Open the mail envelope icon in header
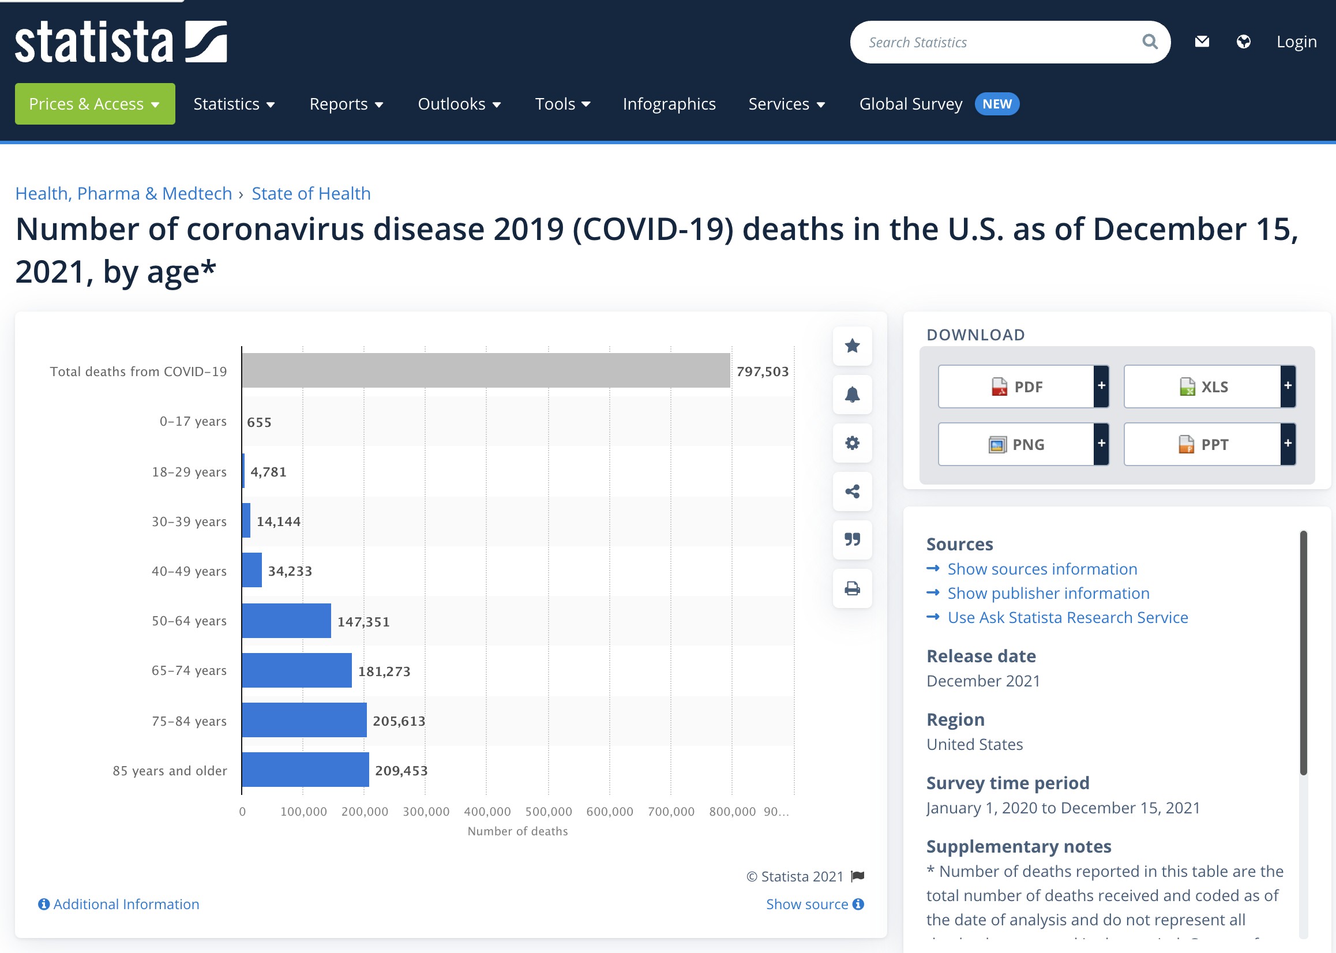Viewport: 1336px width, 953px height. point(1202,42)
